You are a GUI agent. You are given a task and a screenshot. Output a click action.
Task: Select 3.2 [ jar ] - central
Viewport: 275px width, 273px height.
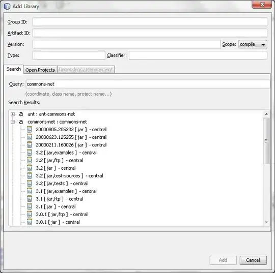coord(56,168)
